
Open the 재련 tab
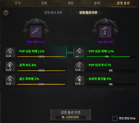[70, 3]
